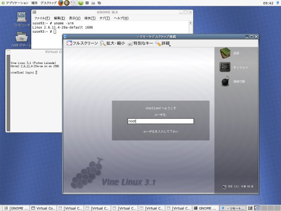Open the Applications menu in top panel
This screenshot has width=281, height=211.
click(x=15, y=3)
